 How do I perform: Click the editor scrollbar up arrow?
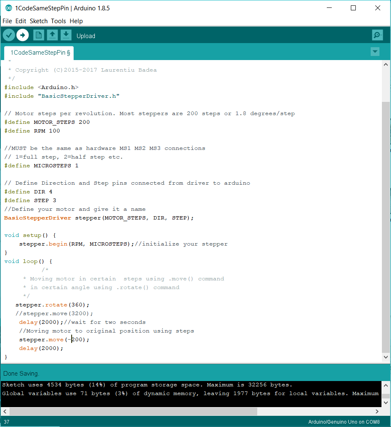point(386,65)
